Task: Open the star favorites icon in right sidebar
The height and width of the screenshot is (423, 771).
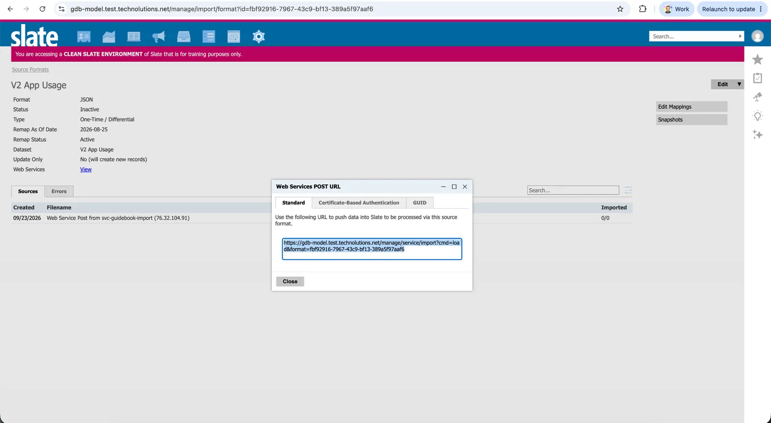Action: pos(758,59)
